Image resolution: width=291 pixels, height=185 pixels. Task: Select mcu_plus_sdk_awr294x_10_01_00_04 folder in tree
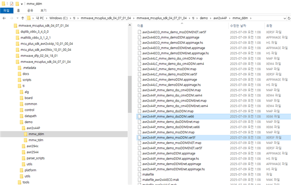[45, 50]
